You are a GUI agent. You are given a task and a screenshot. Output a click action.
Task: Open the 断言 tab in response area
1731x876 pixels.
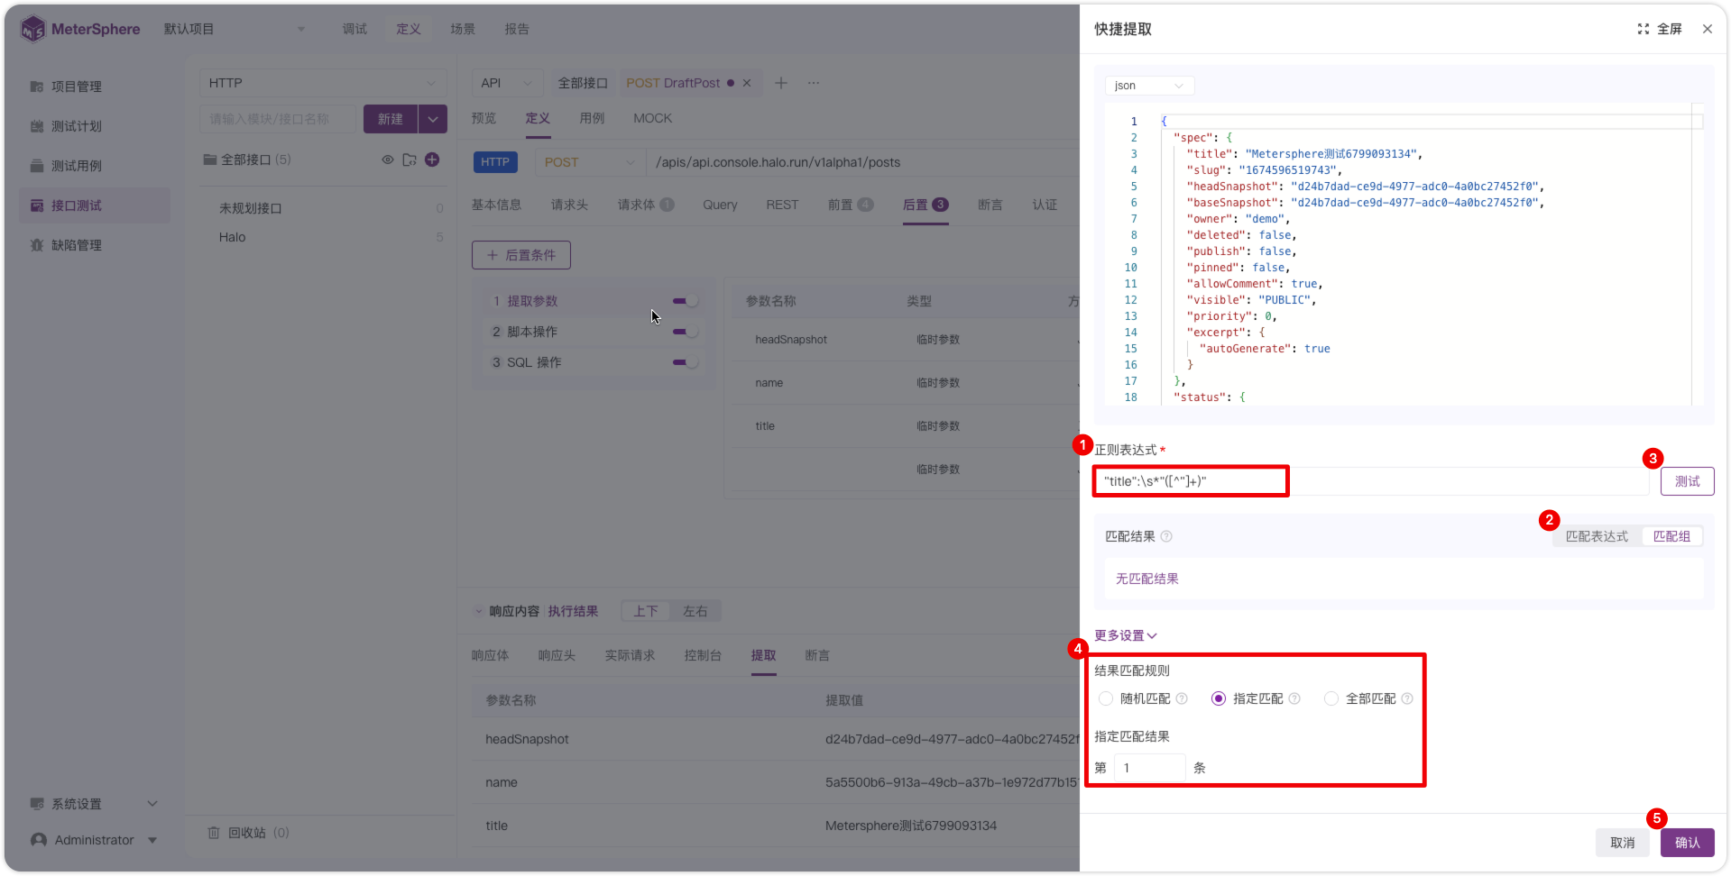pyautogui.click(x=817, y=655)
